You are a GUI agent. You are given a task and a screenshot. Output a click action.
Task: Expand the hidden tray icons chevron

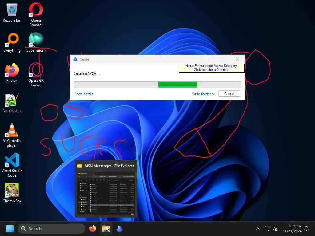258,229
